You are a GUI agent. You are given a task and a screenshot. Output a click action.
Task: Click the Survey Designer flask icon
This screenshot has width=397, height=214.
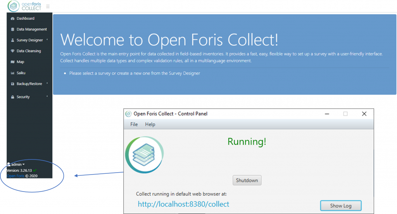click(x=12, y=40)
